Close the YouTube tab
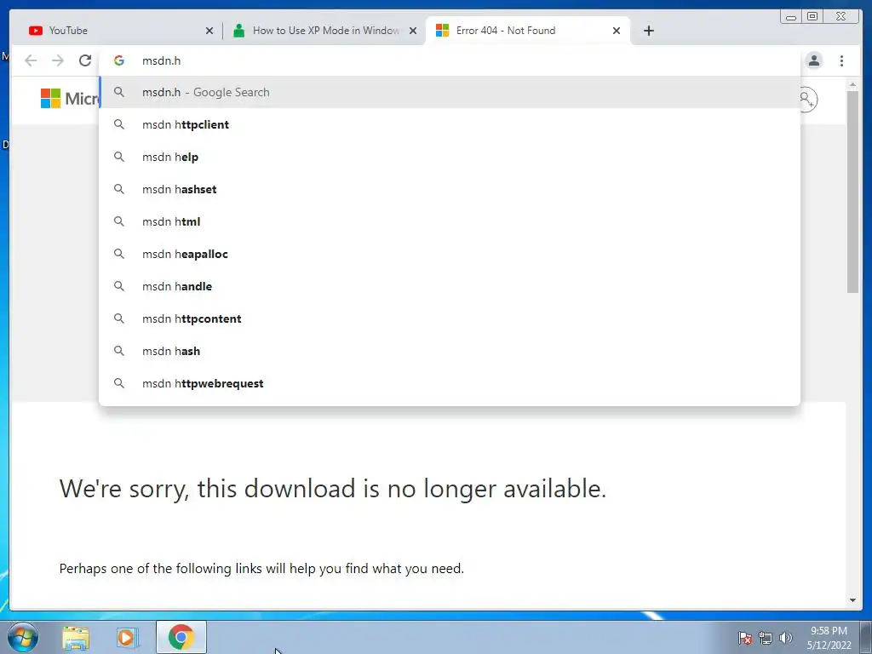The width and height of the screenshot is (872, 654). pos(209,31)
